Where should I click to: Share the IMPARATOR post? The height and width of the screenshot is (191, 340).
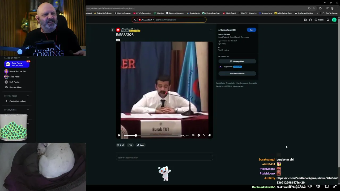pyautogui.click(x=141, y=145)
